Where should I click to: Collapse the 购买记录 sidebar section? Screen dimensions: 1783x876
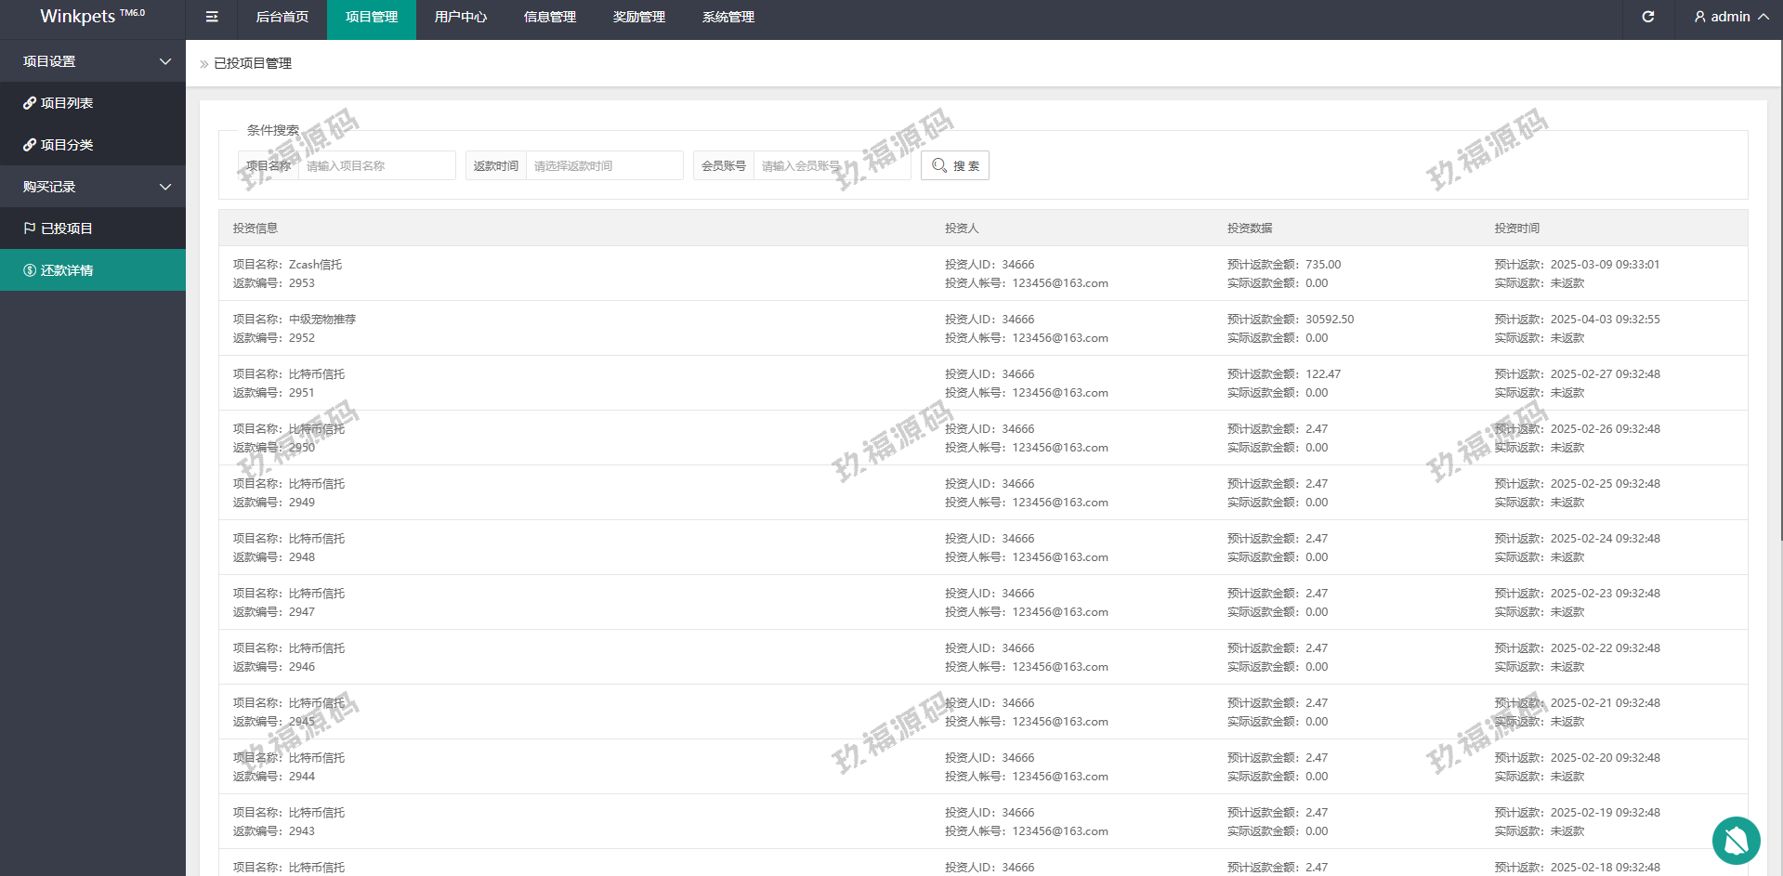[x=165, y=187]
